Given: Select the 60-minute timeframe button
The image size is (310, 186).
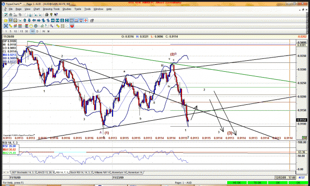Looking at the screenshot, I should tap(33, 31).
